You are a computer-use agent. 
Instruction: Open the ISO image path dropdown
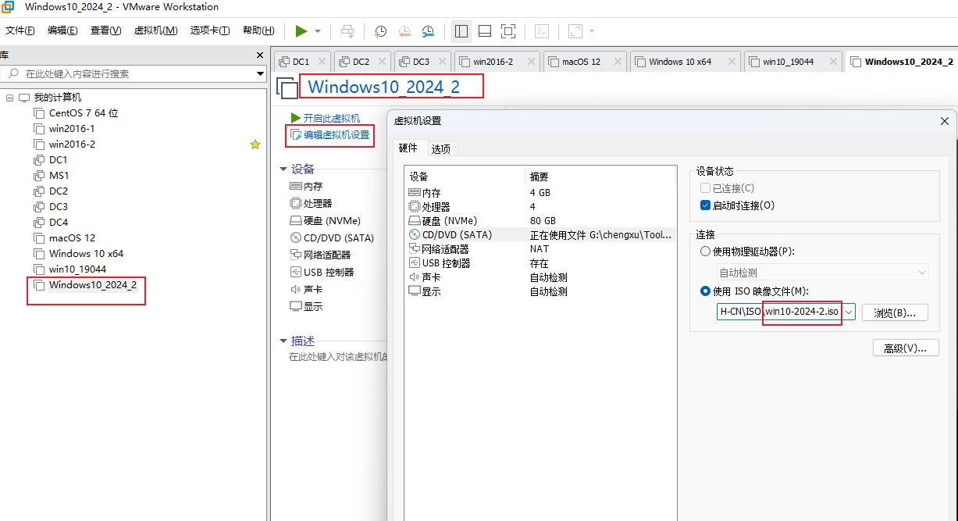(849, 312)
